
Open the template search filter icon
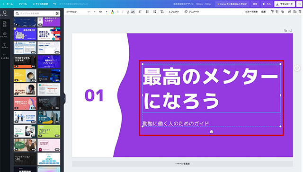point(57,13)
